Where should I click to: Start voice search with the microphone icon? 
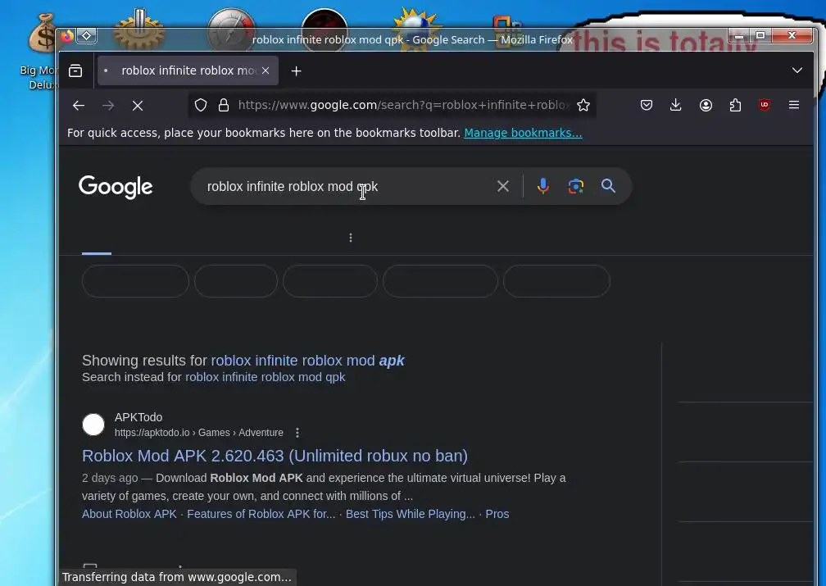pyautogui.click(x=543, y=186)
